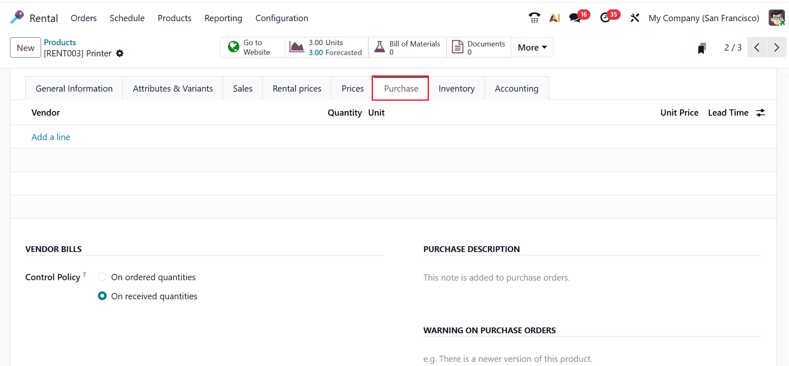Click the [RENT003] Printer record title
Screen dimensions: 789x366
tap(78, 53)
